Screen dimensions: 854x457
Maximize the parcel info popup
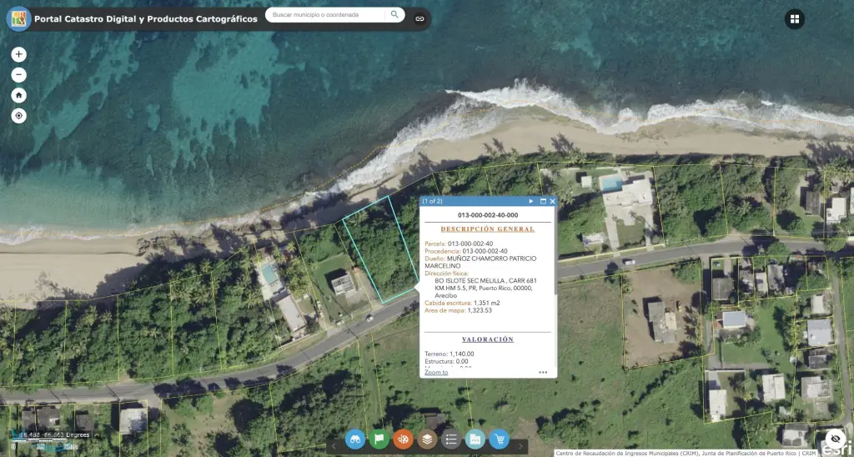pyautogui.click(x=543, y=201)
